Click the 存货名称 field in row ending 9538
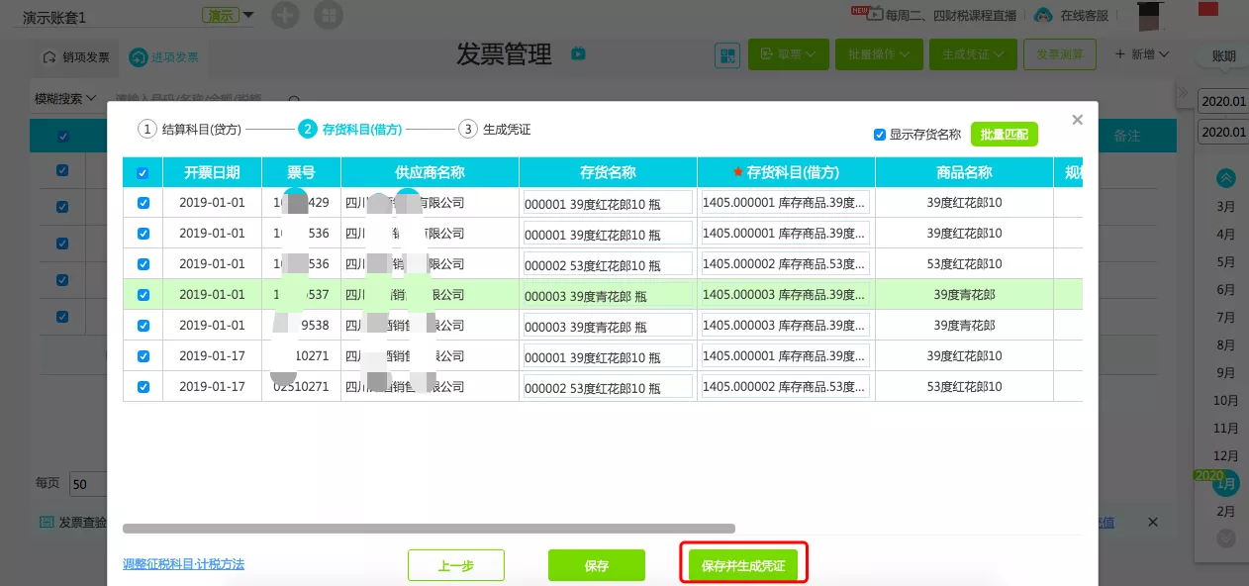The image size is (1249, 586). pos(608,326)
